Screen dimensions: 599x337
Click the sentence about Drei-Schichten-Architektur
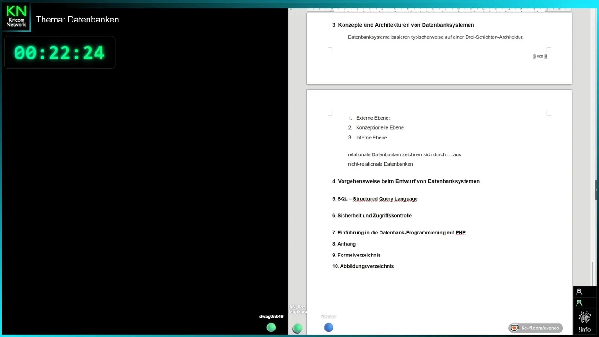click(x=435, y=37)
